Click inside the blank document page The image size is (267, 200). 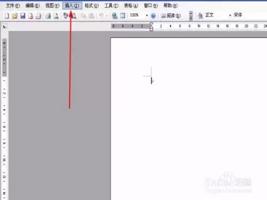pyautogui.click(x=189, y=119)
